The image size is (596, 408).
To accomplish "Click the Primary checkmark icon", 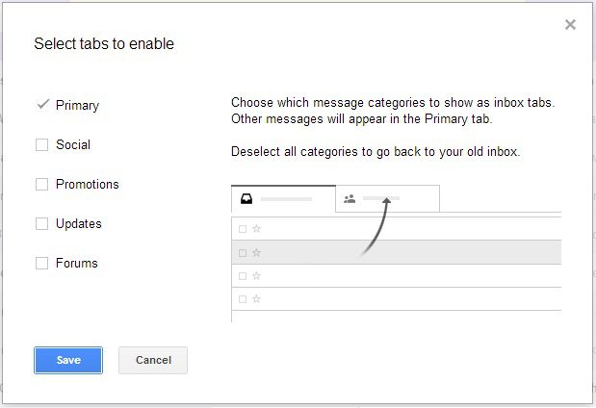I will [43, 104].
